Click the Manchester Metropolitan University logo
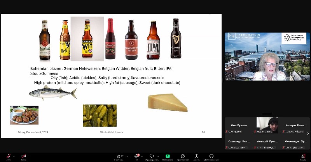 (294, 38)
